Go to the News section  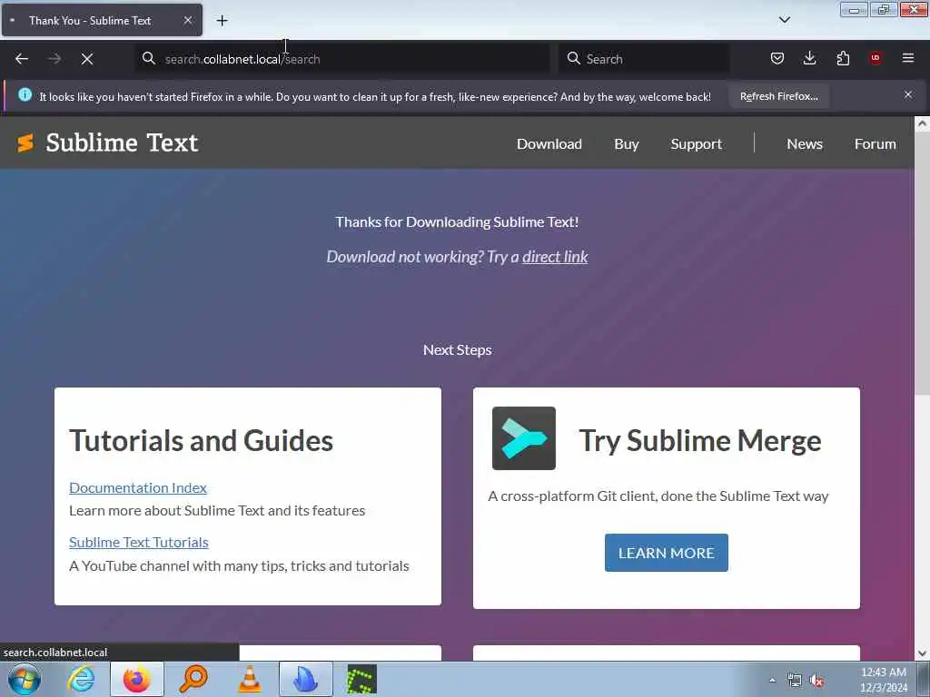tap(805, 144)
